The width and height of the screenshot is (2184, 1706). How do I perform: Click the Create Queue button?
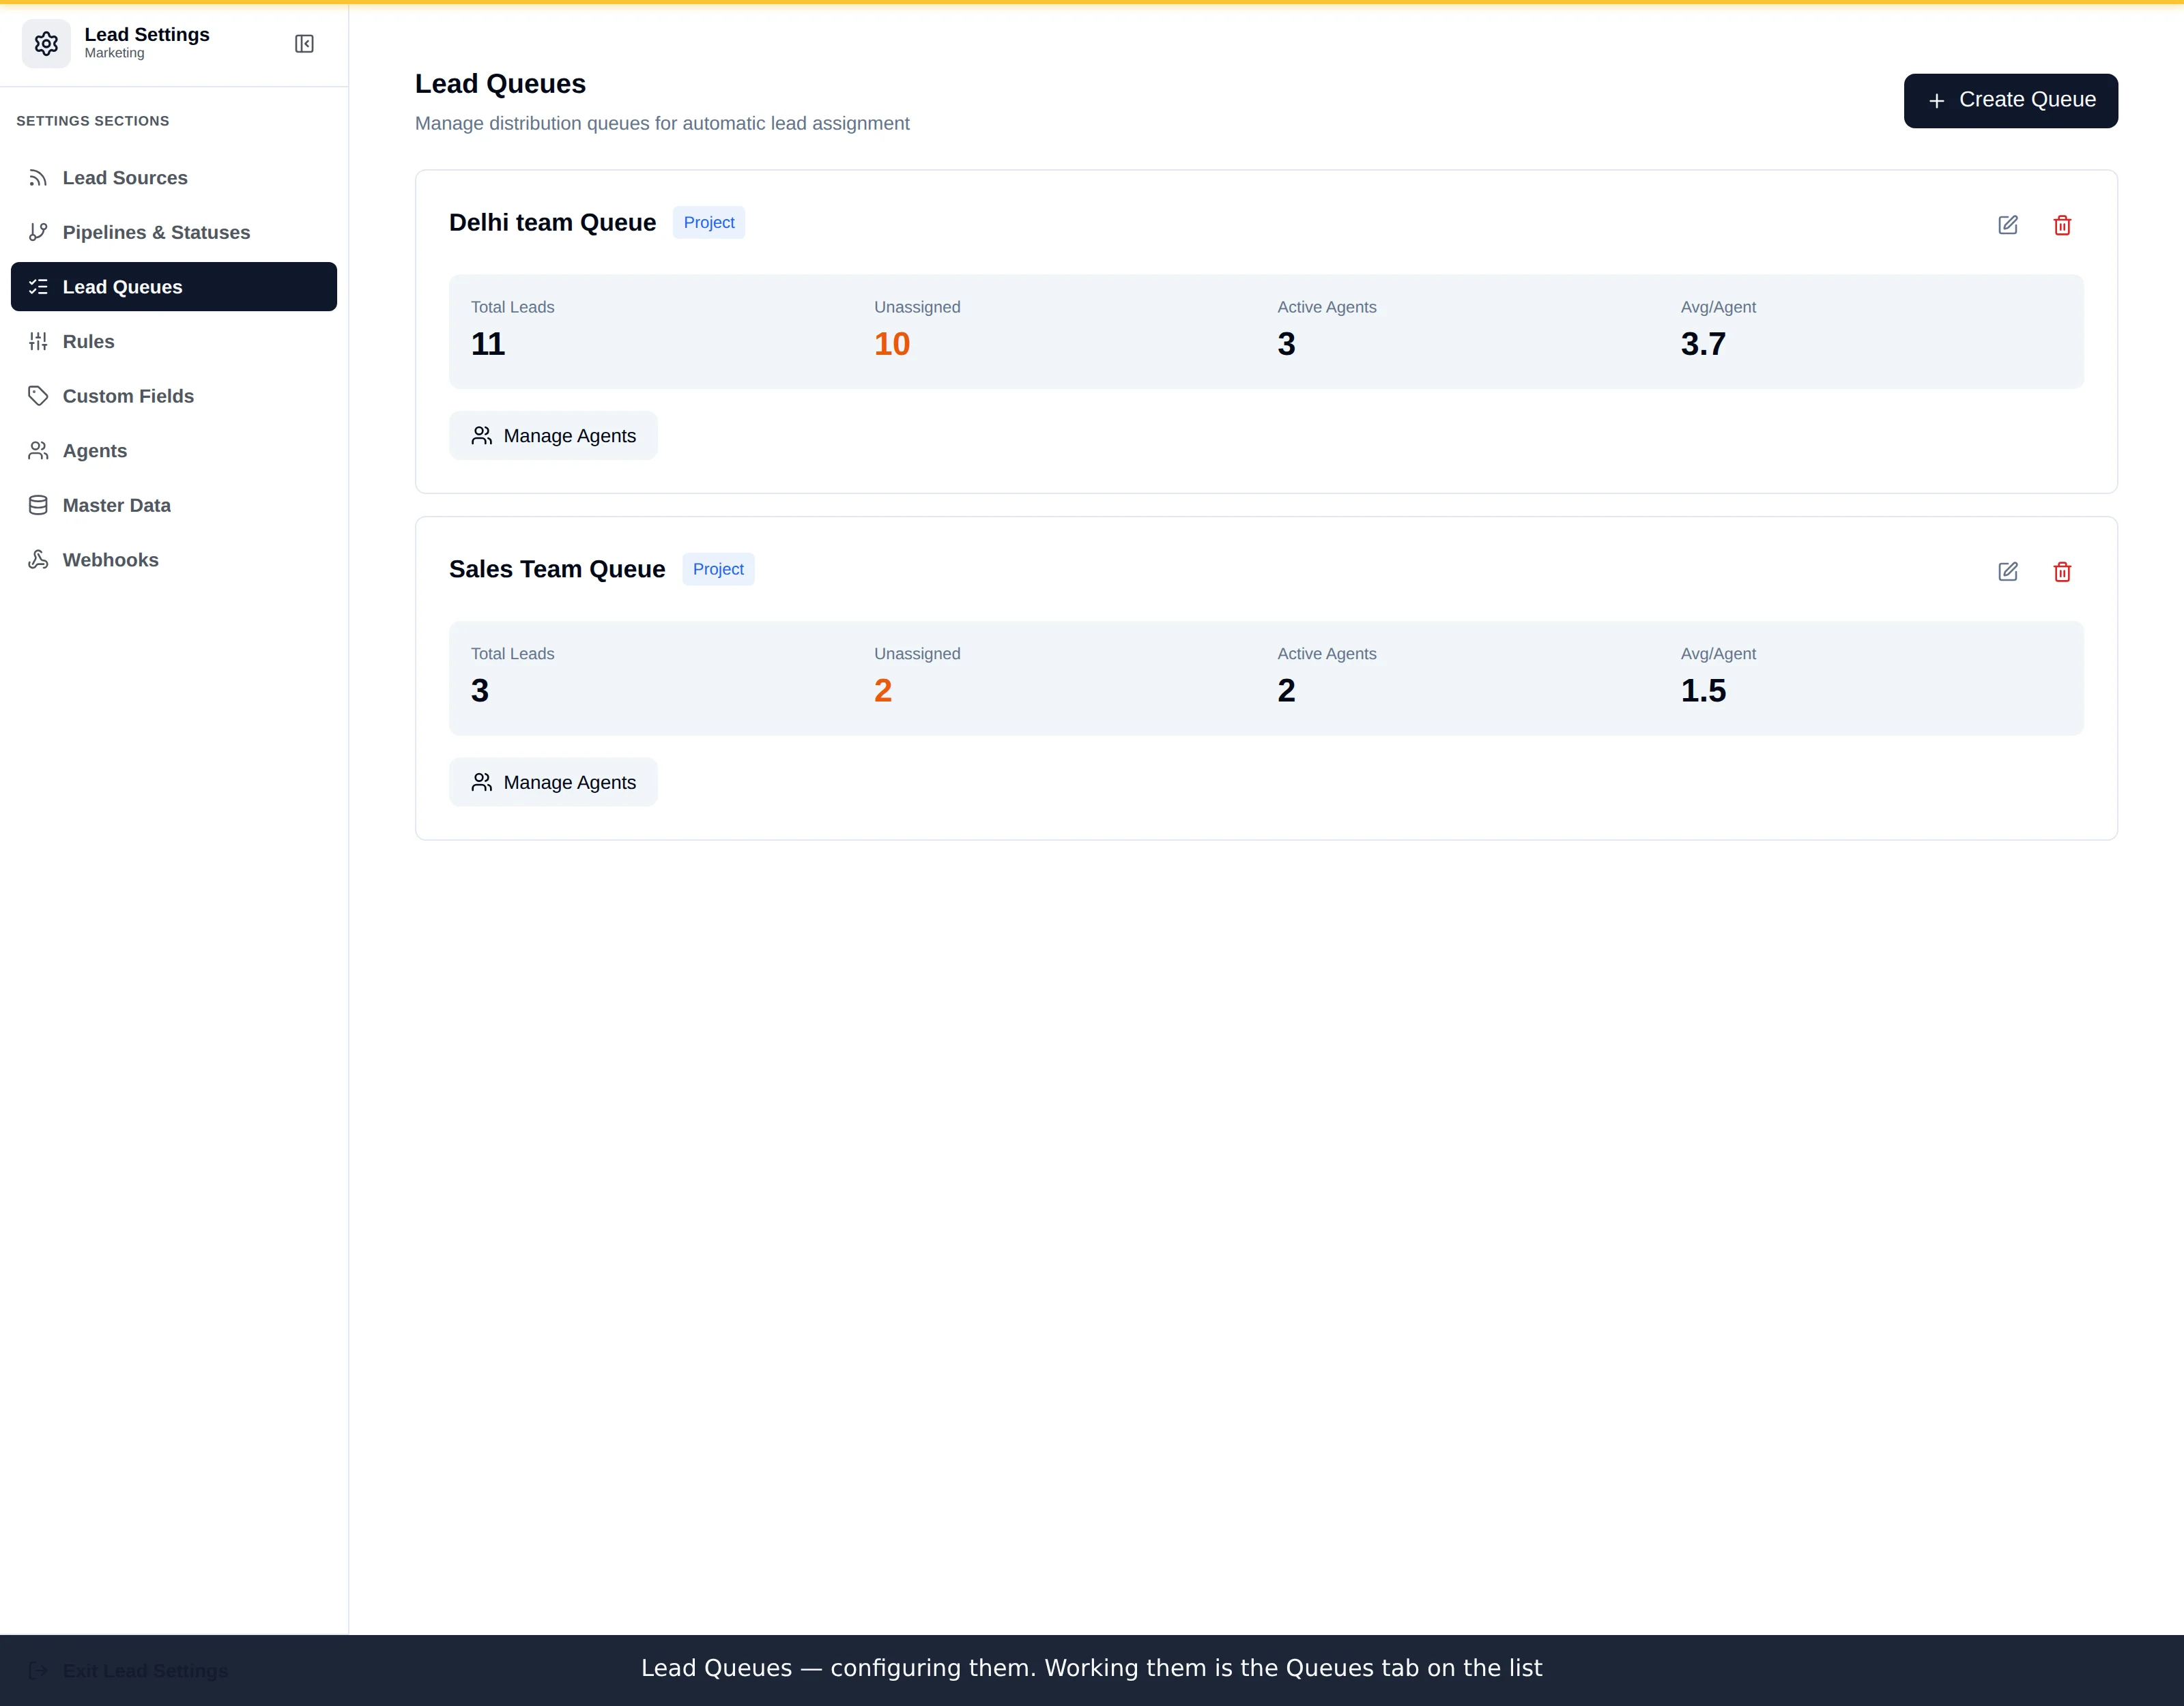pos(2010,101)
